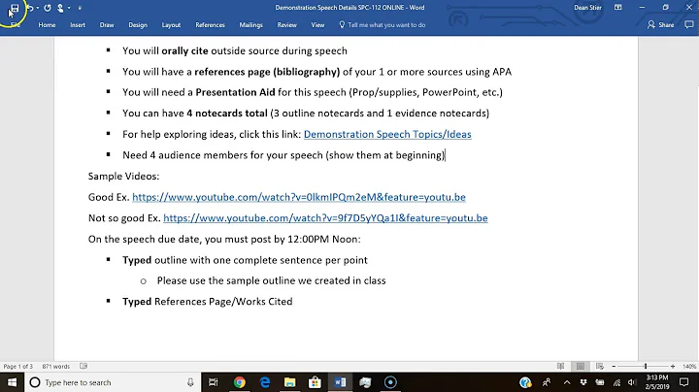Switch to the Layout tab

click(171, 25)
